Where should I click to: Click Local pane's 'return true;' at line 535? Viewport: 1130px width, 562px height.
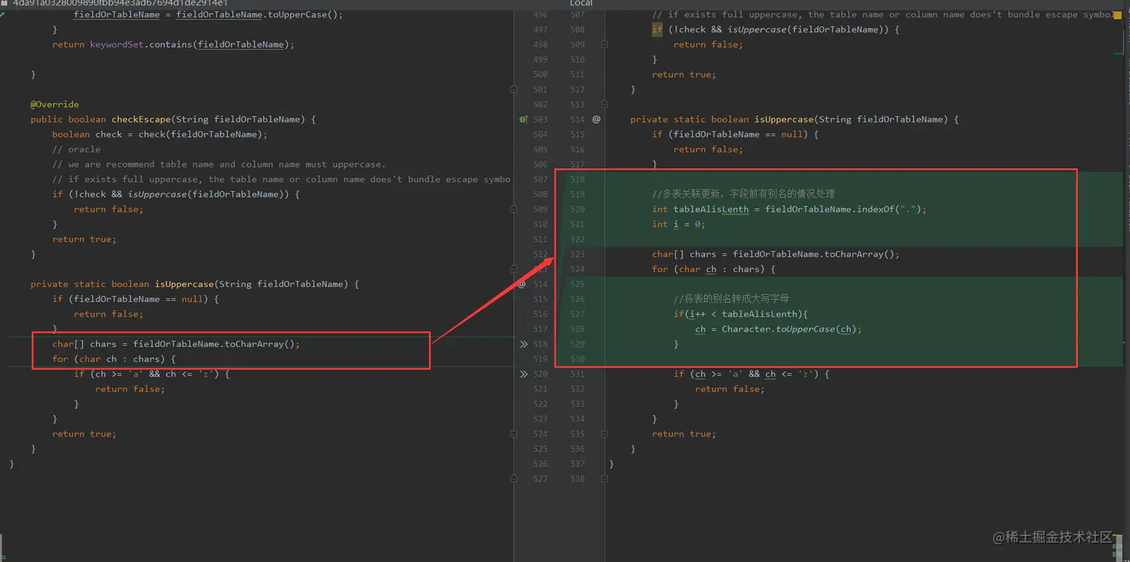tap(684, 433)
